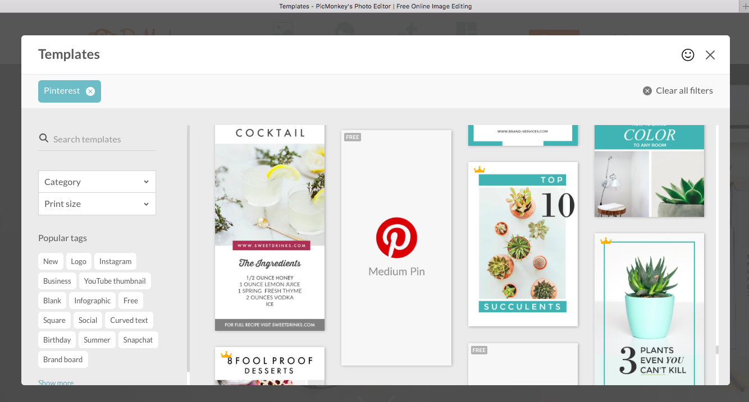Click the Pinterest logo on Medium Pin

[x=396, y=238]
